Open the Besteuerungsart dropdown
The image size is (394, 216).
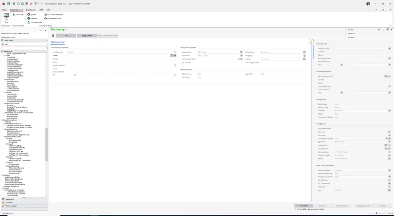click(389, 170)
